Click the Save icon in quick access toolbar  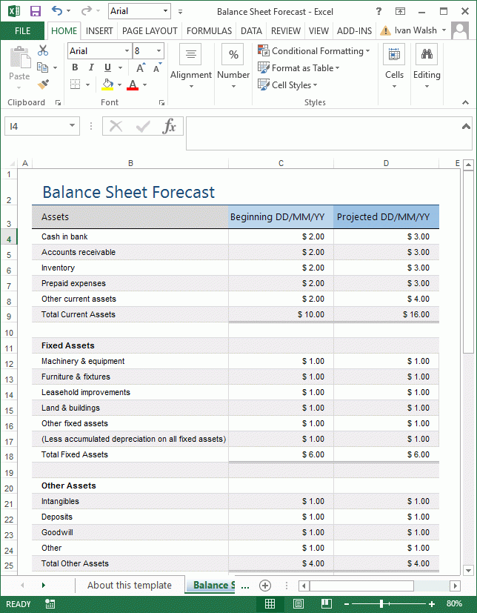tap(35, 12)
